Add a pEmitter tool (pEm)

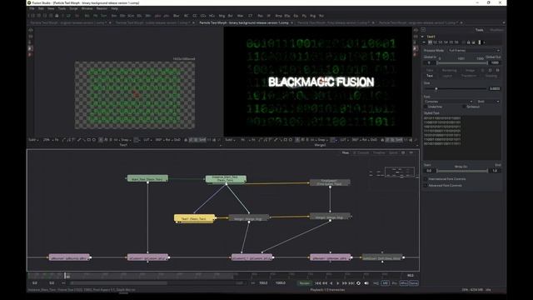[x=157, y=16]
